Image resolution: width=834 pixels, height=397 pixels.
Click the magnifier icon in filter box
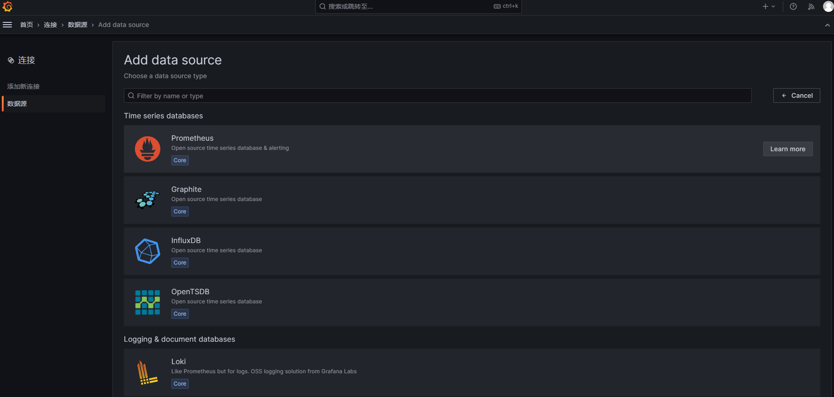pos(131,95)
